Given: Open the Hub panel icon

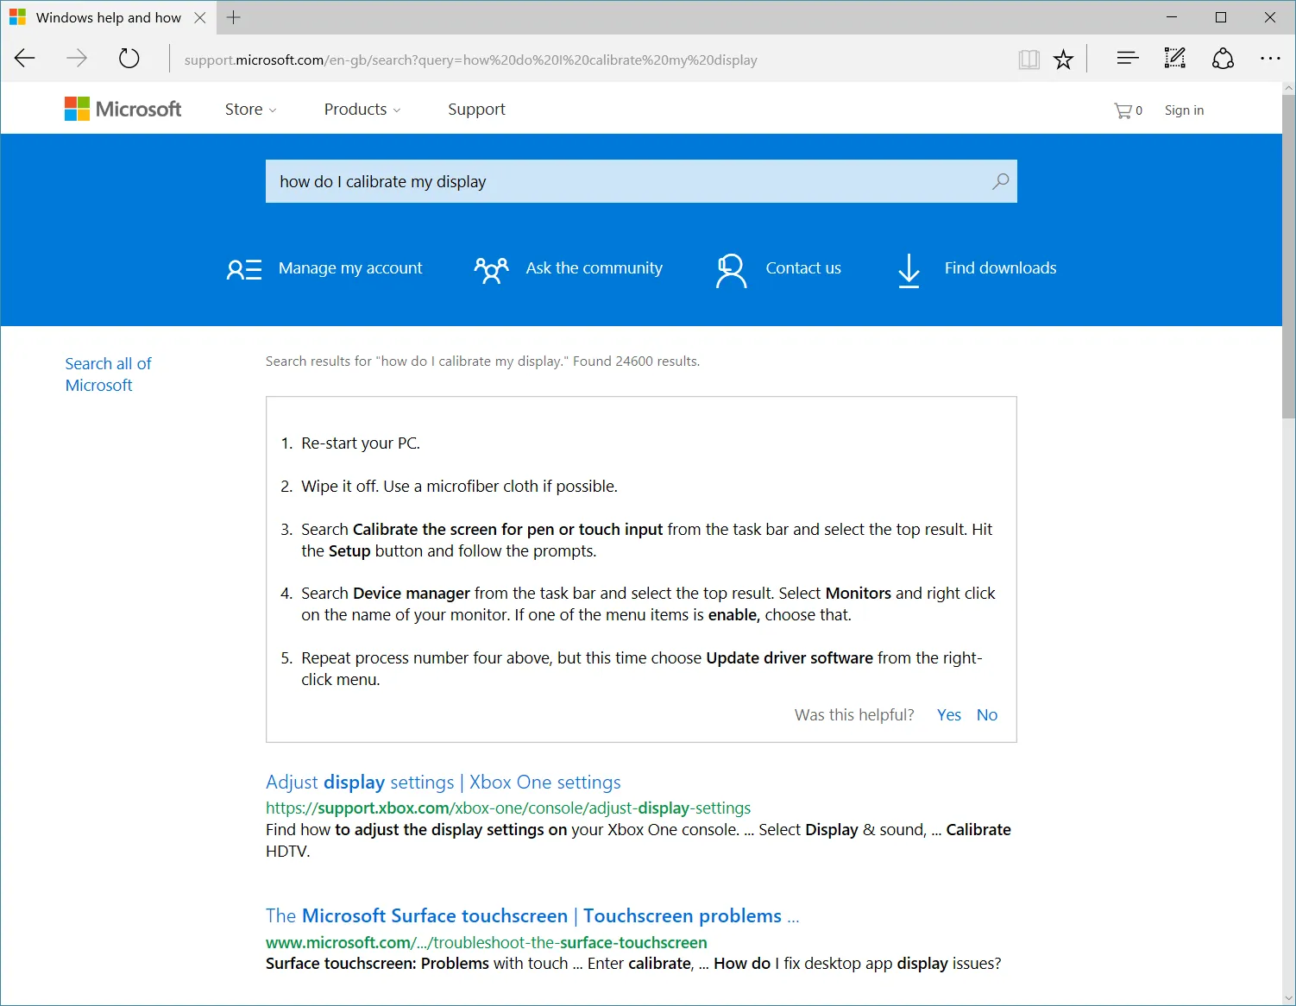Looking at the screenshot, I should click(1127, 58).
